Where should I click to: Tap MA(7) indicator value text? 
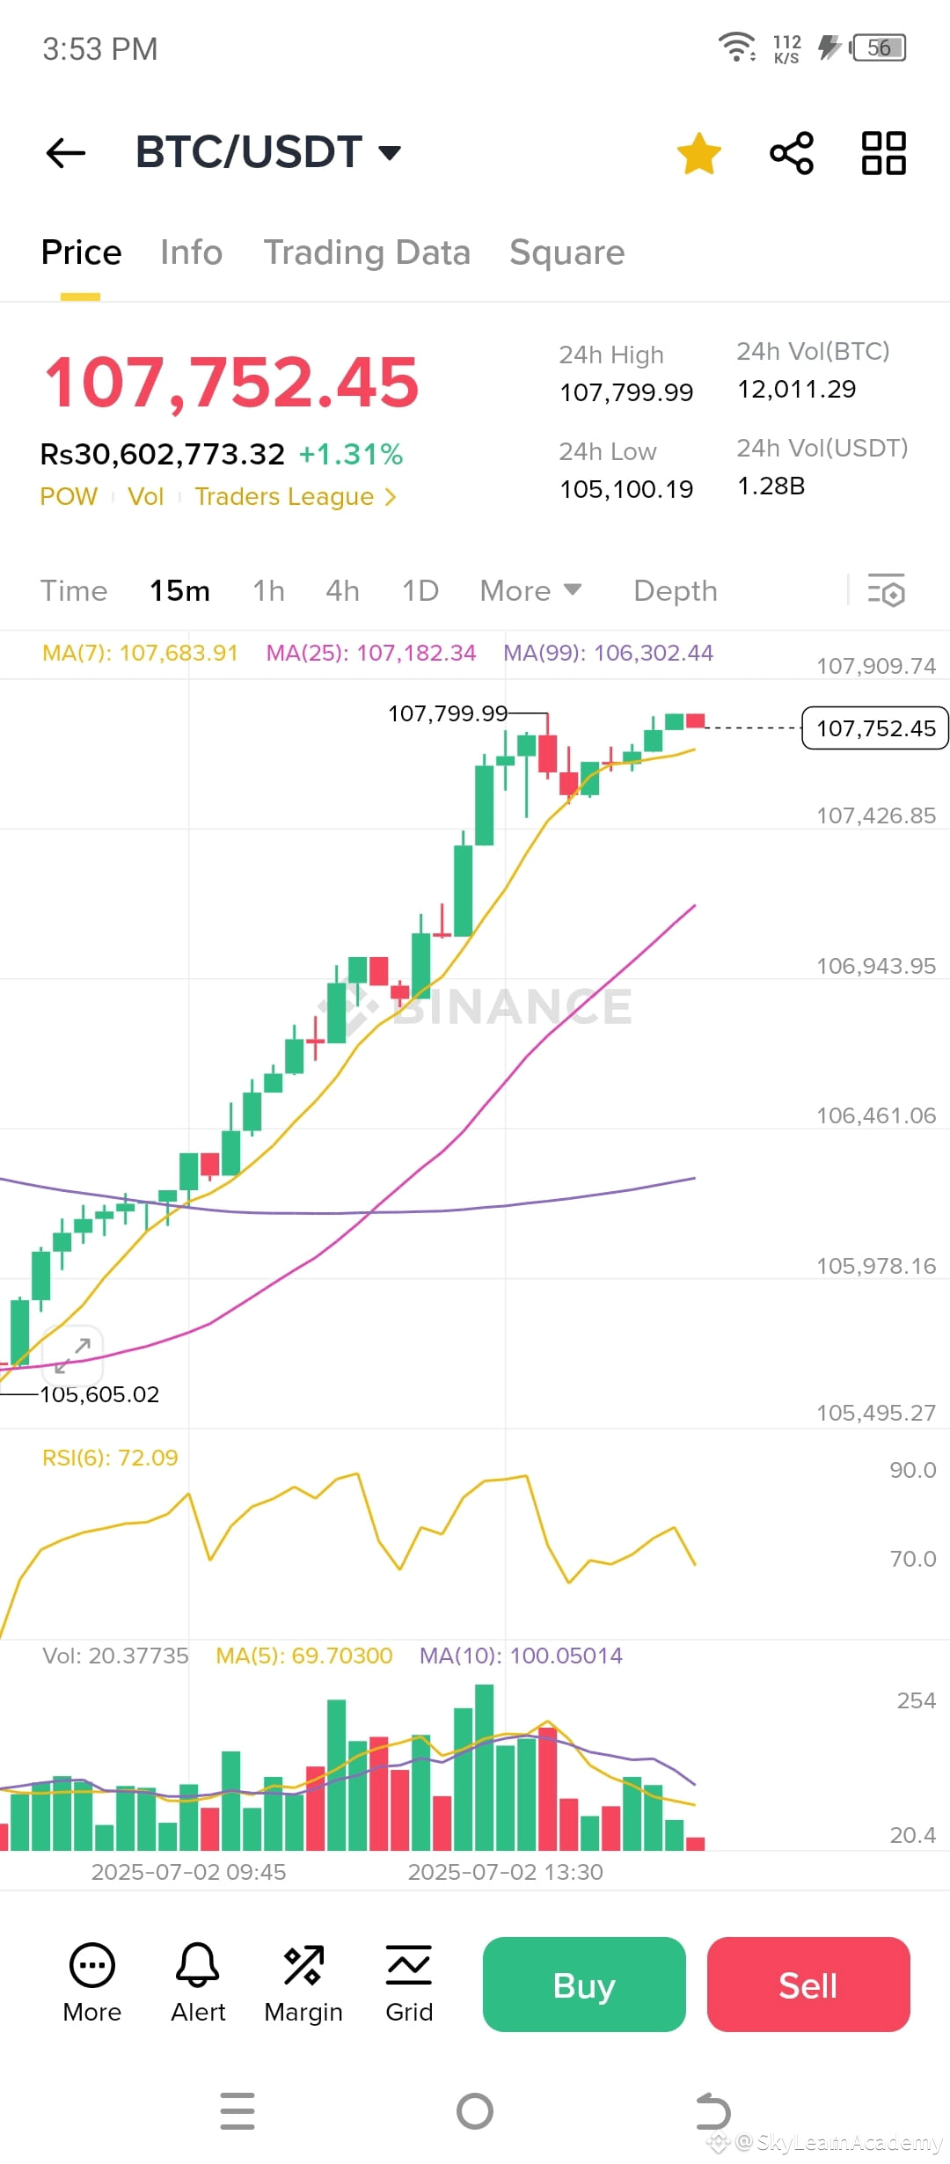[x=140, y=653]
